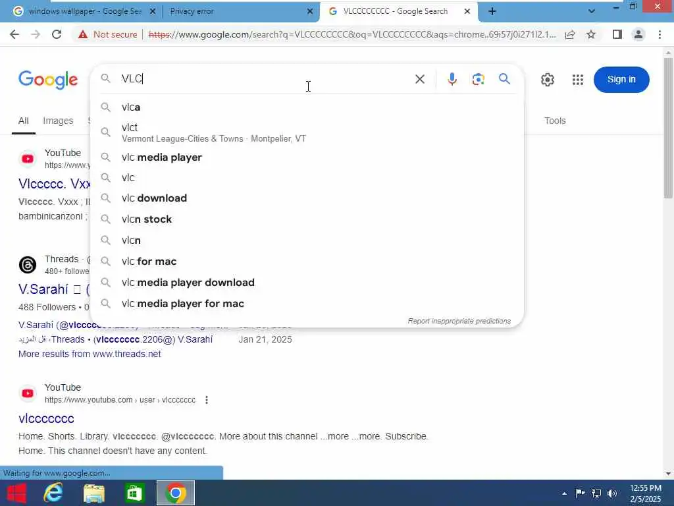
Task: Open the Not secure warning details
Action: [107, 34]
